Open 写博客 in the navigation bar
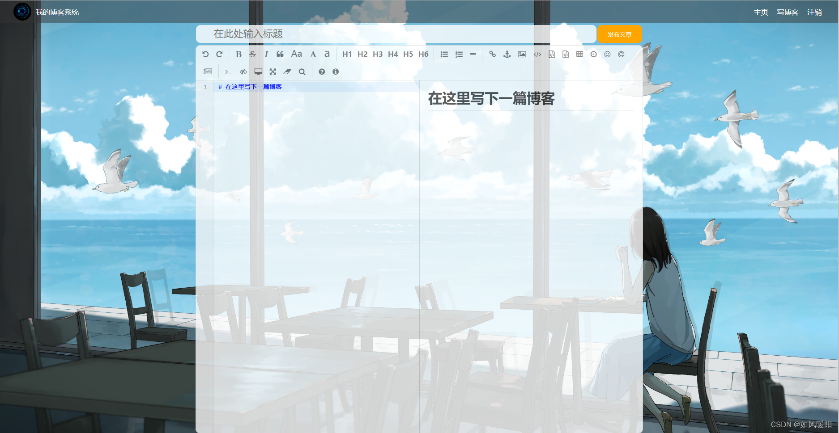The width and height of the screenshot is (839, 433). 788,12
